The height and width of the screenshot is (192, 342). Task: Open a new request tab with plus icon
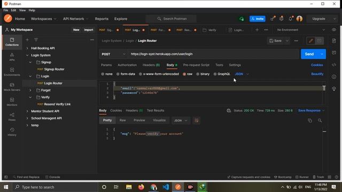[257, 30]
